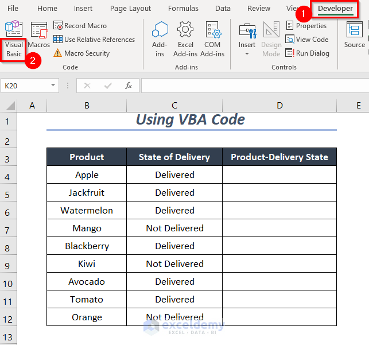This screenshot has height=345, width=369.
Task: Click 'Not Delivered' in the Mango row
Action: click(174, 228)
